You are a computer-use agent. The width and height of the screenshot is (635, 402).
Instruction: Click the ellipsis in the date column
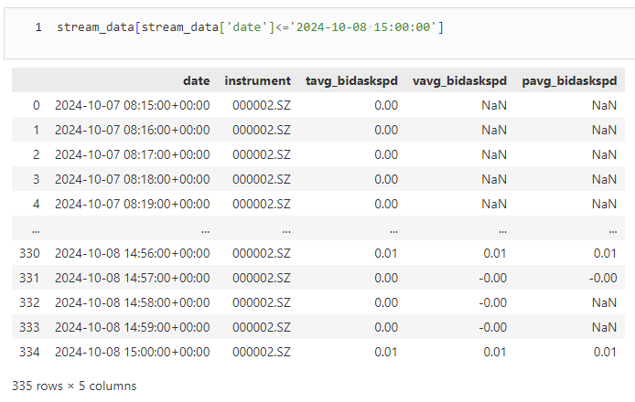(204, 228)
